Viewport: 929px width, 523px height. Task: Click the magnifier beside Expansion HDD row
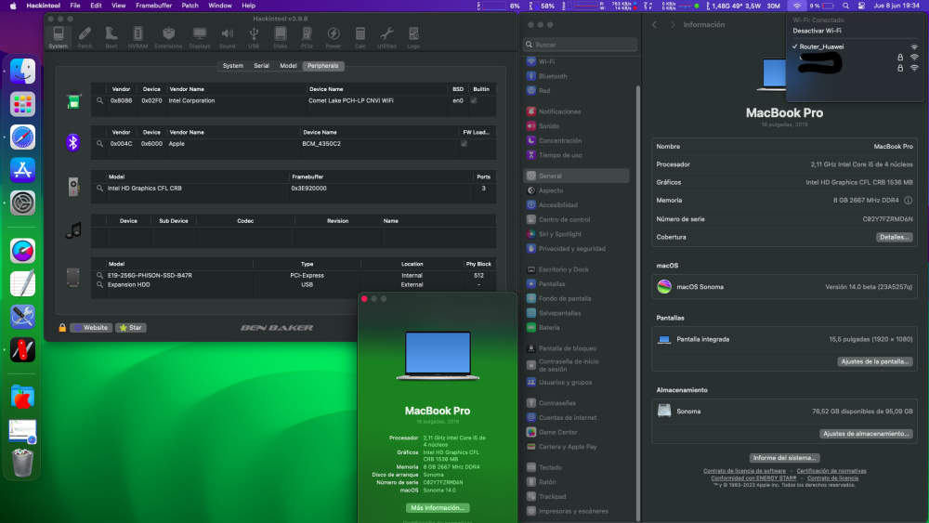point(99,285)
